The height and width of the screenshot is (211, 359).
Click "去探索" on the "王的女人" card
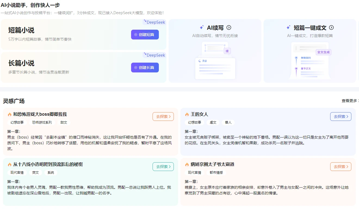click(x=341, y=116)
